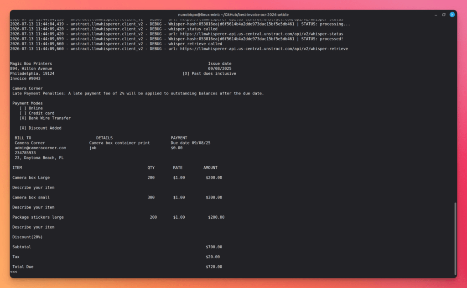Click the '<<<' marker at the bottom
The image size is (467, 288).
click(14, 272)
